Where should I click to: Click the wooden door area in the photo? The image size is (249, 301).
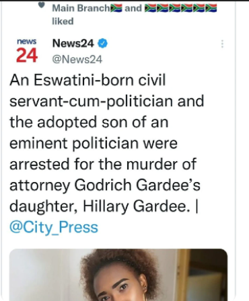click(x=201, y=275)
